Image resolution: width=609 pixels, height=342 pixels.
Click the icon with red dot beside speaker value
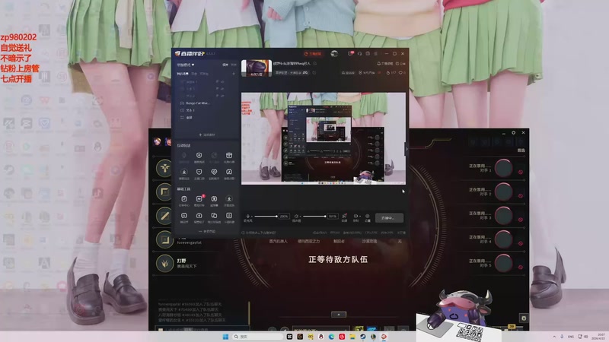[x=344, y=217]
